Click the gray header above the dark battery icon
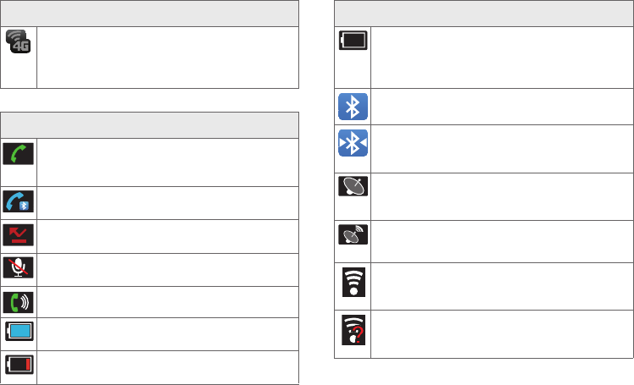634x385 pixels. (x=484, y=13)
